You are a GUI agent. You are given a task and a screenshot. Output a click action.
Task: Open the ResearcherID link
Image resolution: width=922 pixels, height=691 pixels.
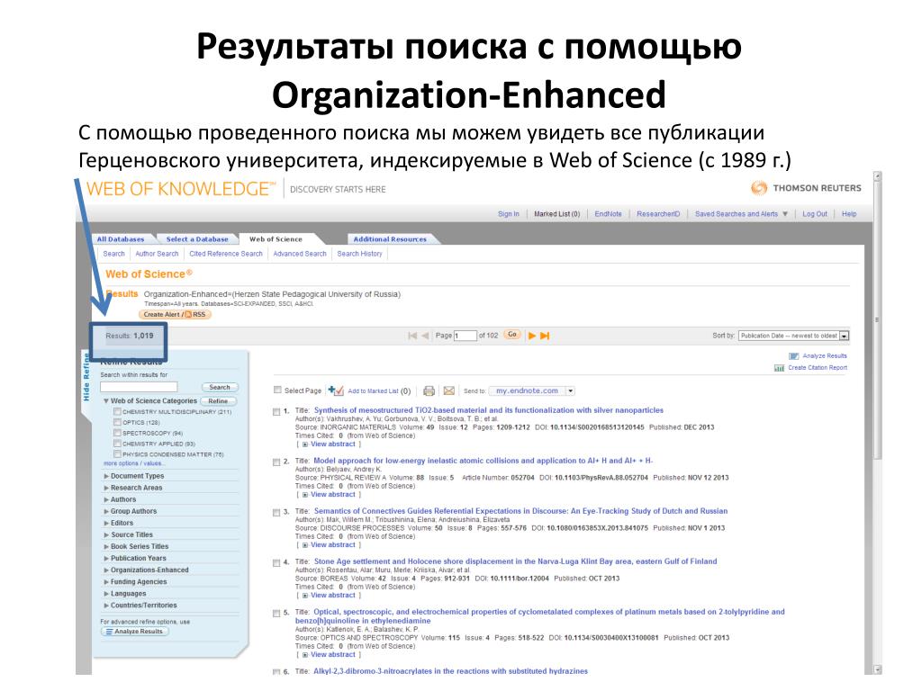coord(658,214)
